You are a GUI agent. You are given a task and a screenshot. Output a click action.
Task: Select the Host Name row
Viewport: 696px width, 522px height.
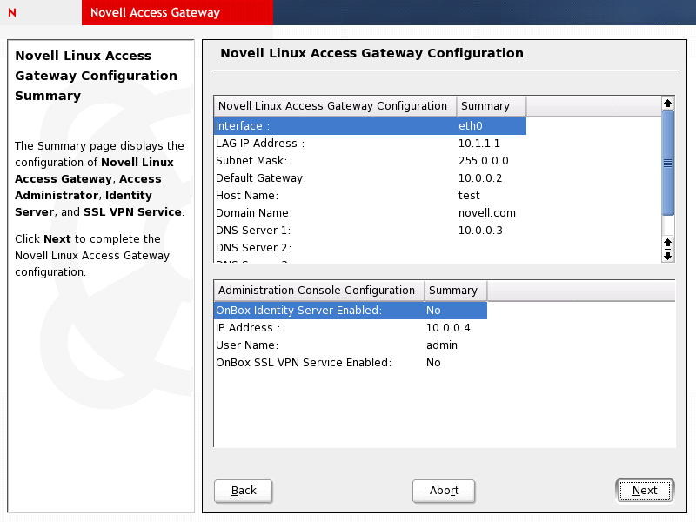click(x=370, y=195)
